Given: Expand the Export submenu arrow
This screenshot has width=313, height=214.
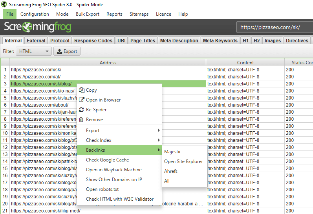Looking at the screenshot, I should [159, 130].
